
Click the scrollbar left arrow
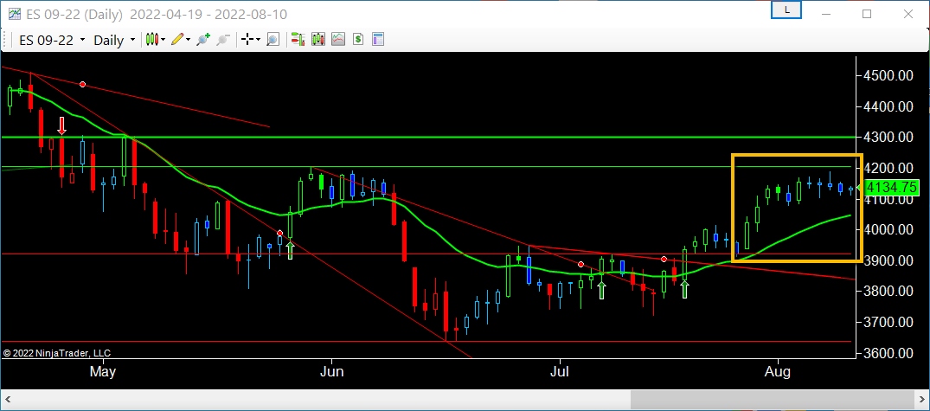pos(7,401)
